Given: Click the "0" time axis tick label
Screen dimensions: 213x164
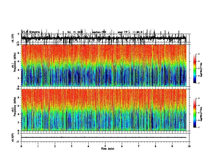Looking at the screenshot, I should pyautogui.click(x=21, y=146).
